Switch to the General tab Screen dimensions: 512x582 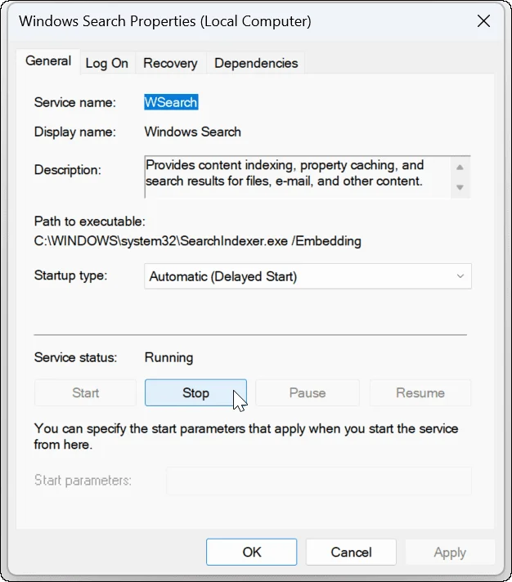point(48,61)
